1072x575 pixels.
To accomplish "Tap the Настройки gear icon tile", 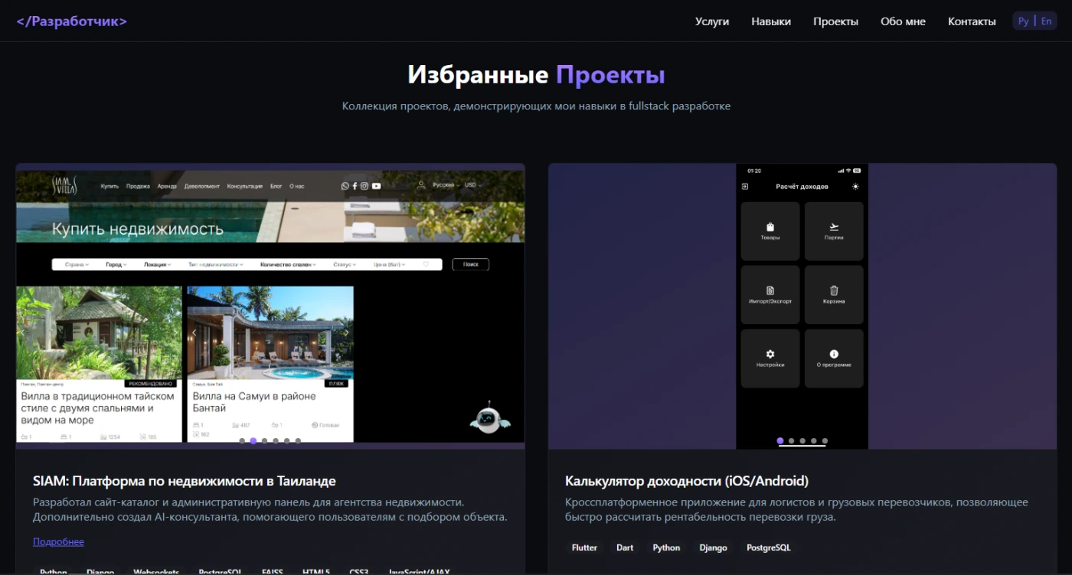I will coord(770,358).
